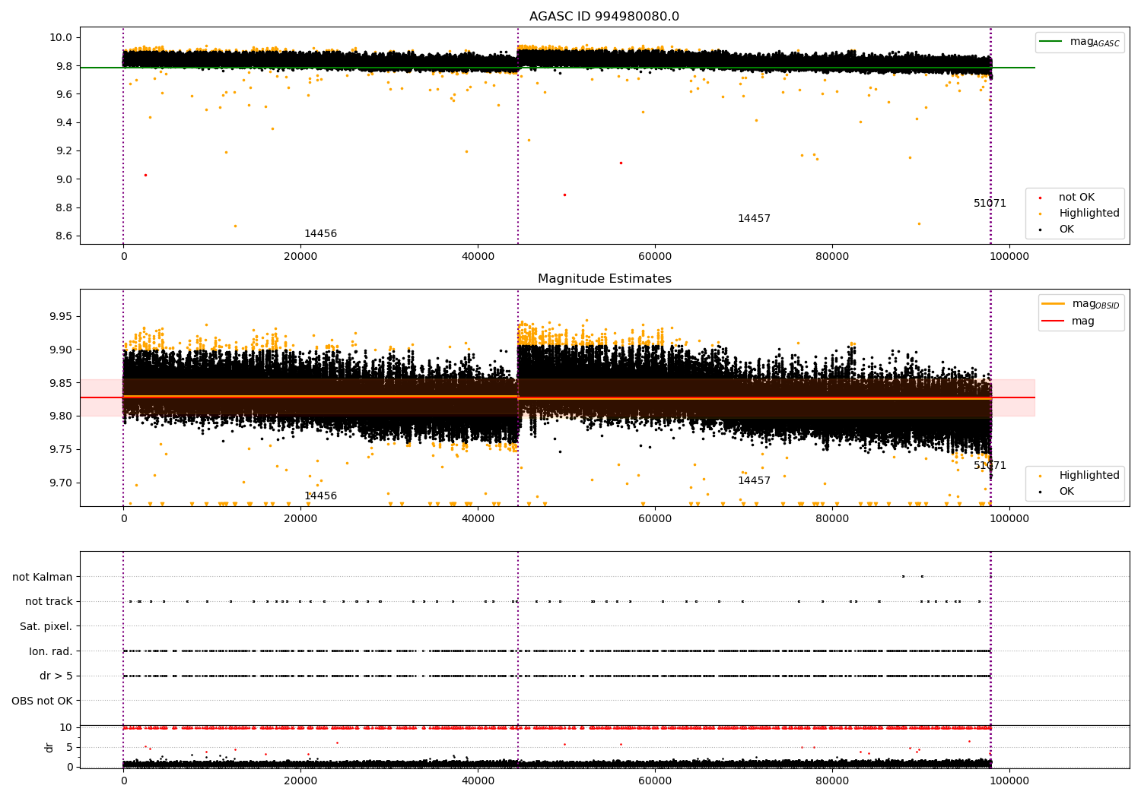
Task: Click the '14456' obsid annotation in the top plot
Action: click(x=320, y=234)
